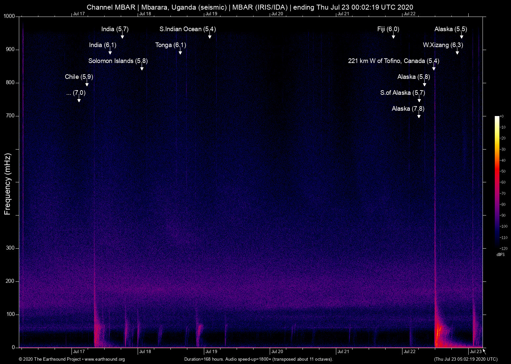Viewport: 511px width, 364px height.
Task: Click the arrow under Solomon Islands (5.8)
Action: (x=142, y=68)
